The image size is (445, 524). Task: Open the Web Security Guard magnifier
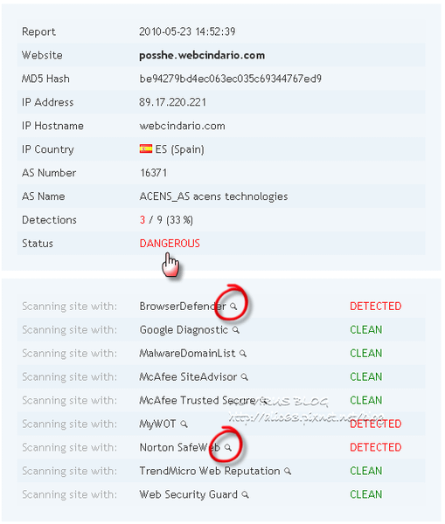click(246, 494)
